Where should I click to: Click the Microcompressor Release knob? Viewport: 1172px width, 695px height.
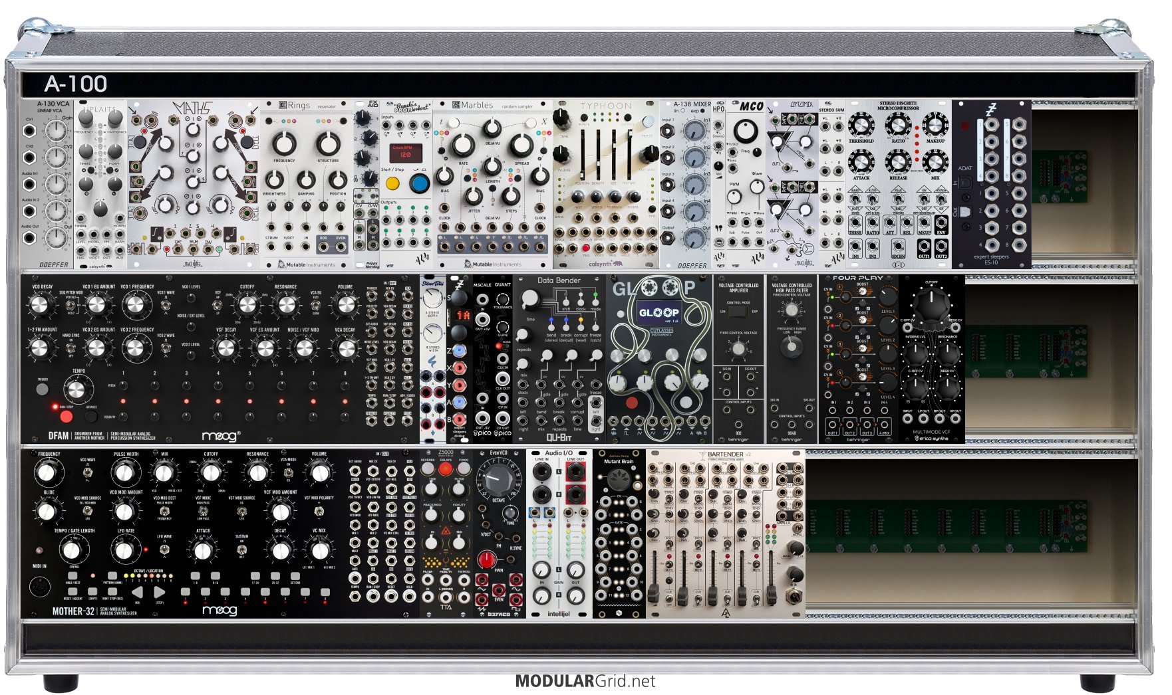898,161
